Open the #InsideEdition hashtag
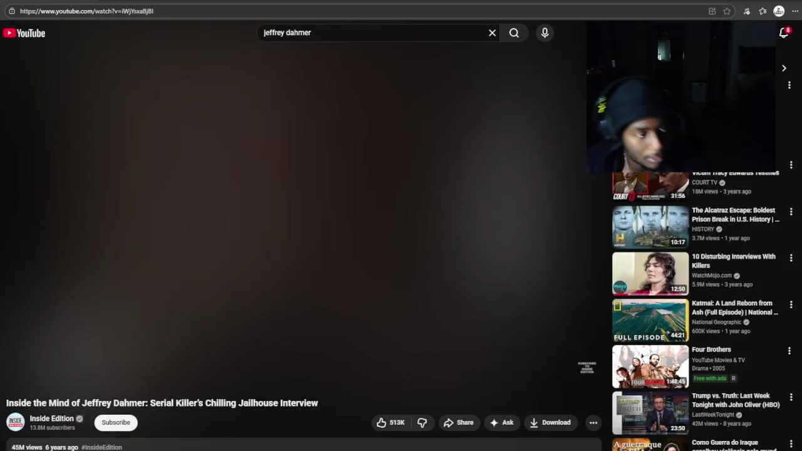This screenshot has width=802, height=451. (102, 447)
